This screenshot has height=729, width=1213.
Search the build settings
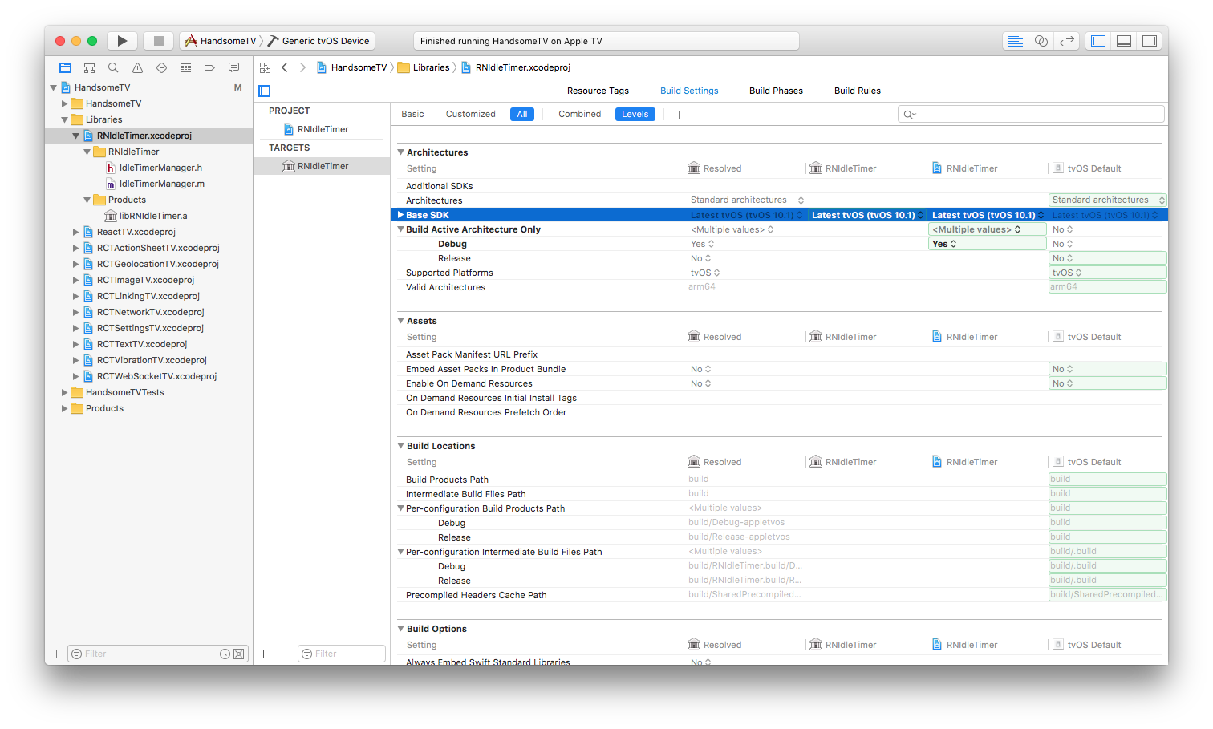(x=1031, y=114)
